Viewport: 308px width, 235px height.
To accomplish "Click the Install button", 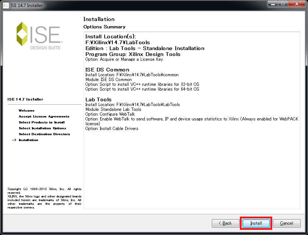I will (x=256, y=223).
